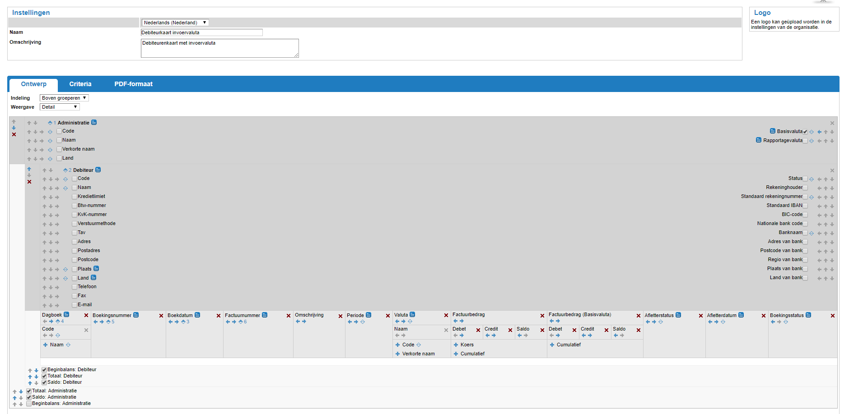Image resolution: width=849 pixels, height=414 pixels.
Task: Click the Naam input field
Action: (201, 32)
